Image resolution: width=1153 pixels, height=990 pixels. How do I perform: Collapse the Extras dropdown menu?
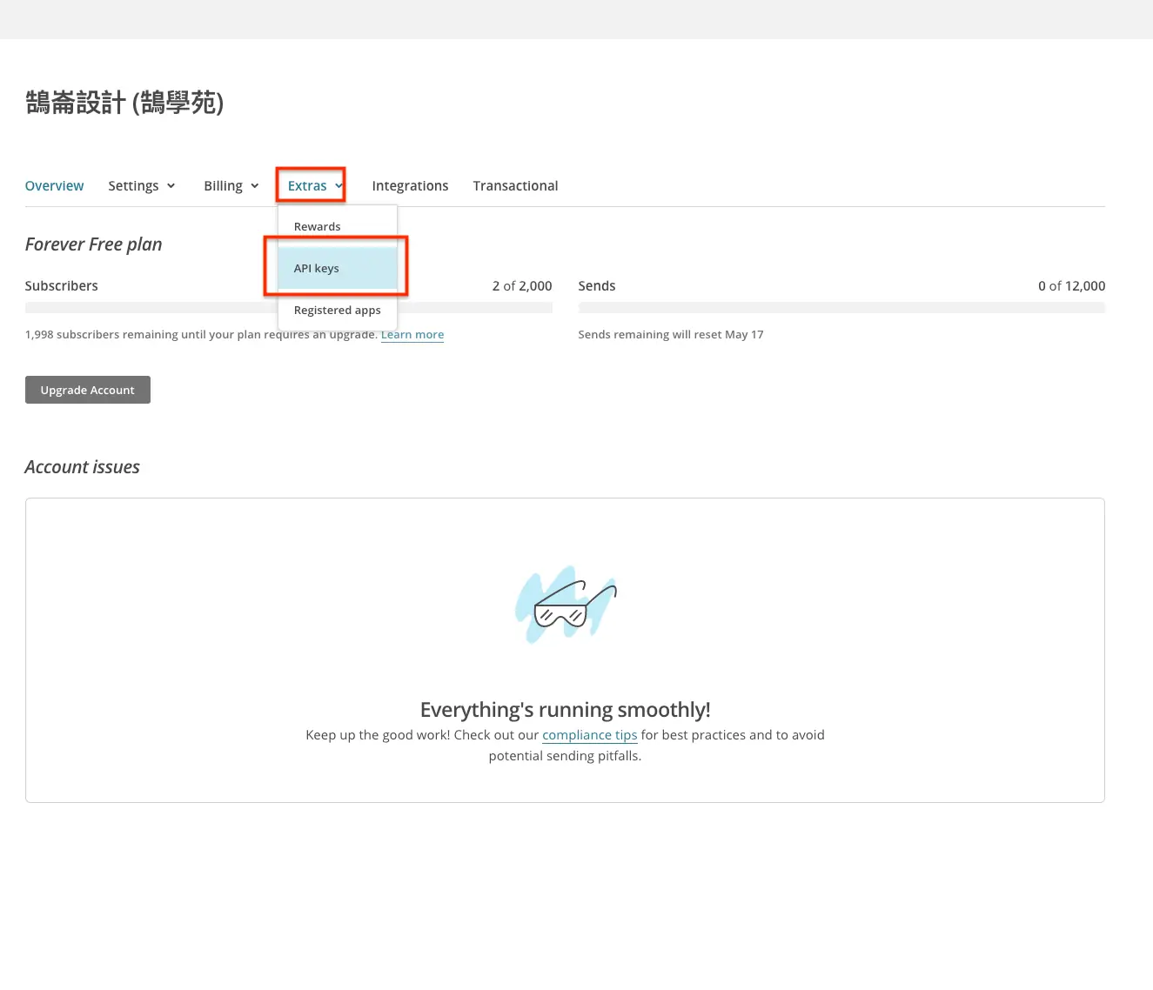coord(315,185)
